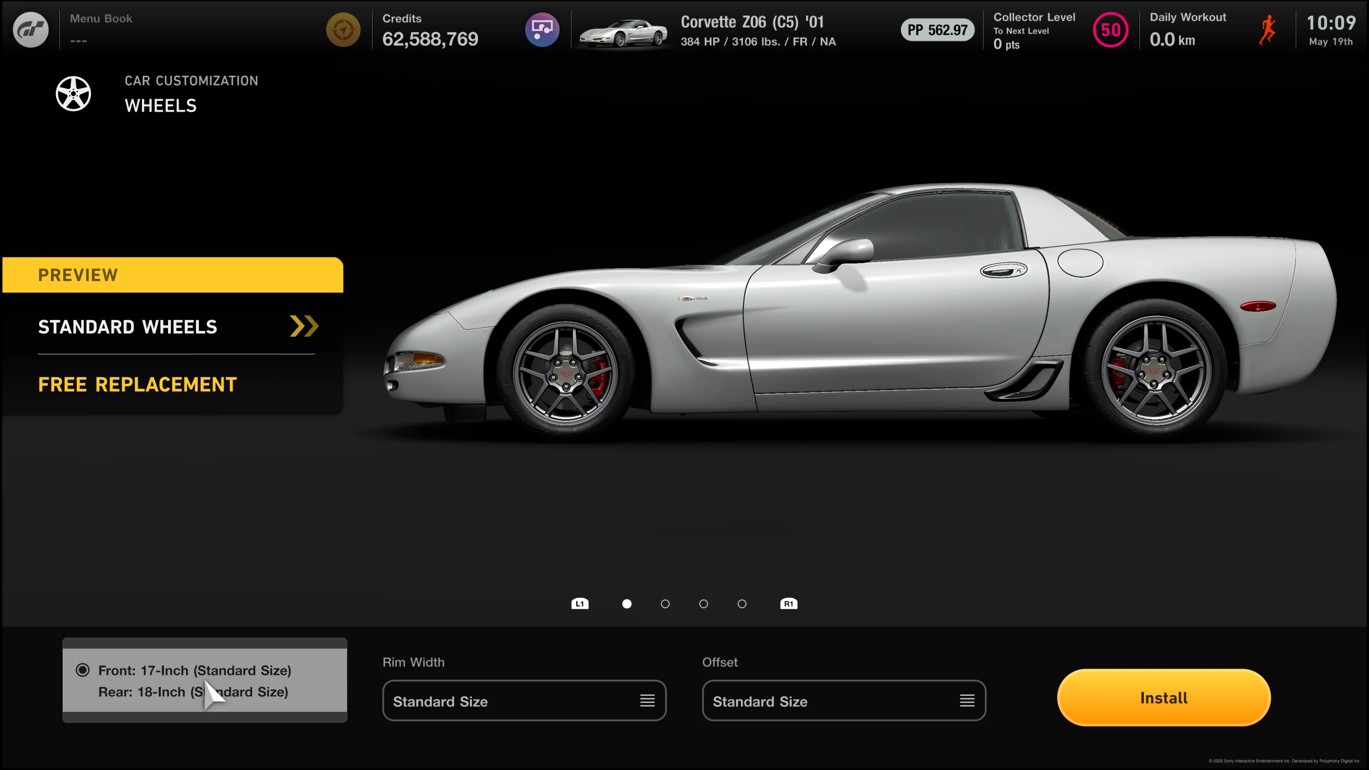Select the PREVIEW menu item
This screenshot has height=770, width=1369.
pos(173,275)
